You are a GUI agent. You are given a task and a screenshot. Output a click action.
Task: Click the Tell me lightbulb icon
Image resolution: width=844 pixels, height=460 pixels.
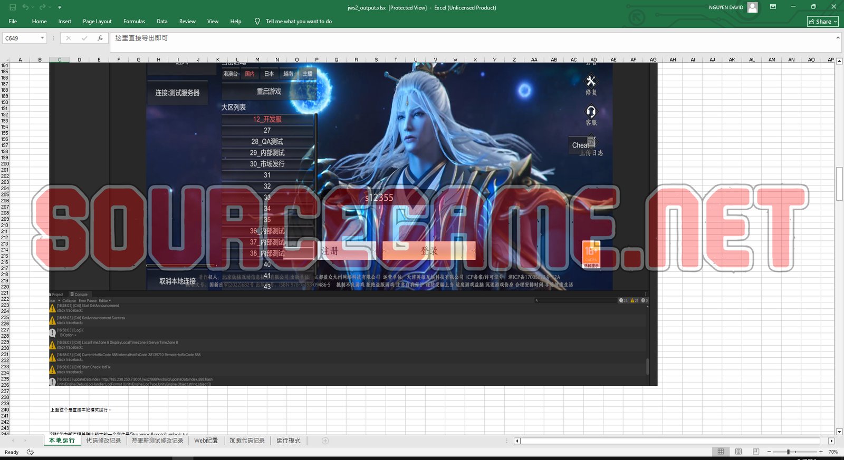[257, 22]
